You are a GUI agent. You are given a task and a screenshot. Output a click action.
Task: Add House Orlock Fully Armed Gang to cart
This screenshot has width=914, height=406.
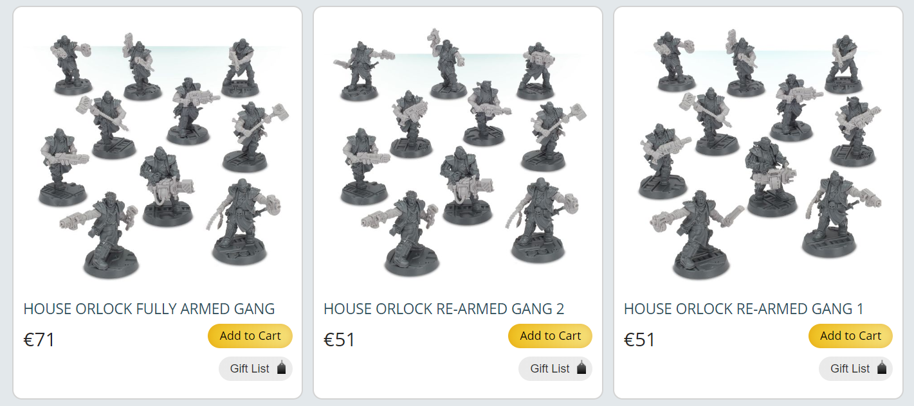click(250, 336)
